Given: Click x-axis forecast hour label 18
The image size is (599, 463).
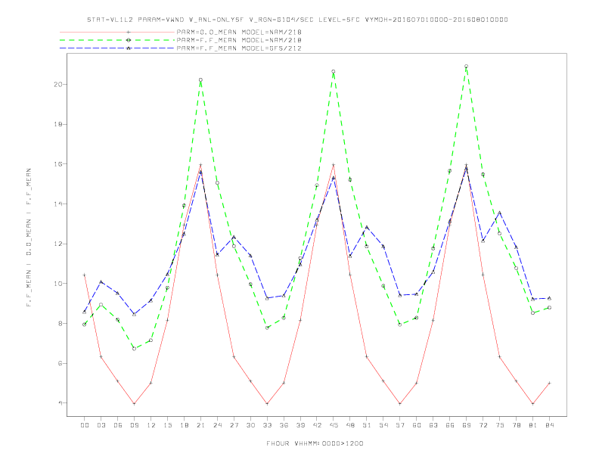Looking at the screenshot, I should pyautogui.click(x=184, y=425).
